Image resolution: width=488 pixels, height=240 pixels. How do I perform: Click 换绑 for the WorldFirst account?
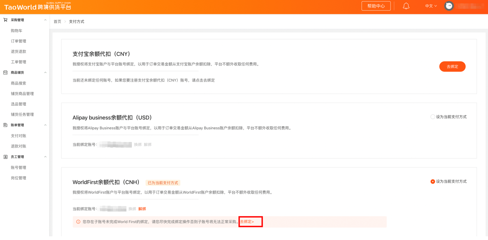tap(132, 209)
